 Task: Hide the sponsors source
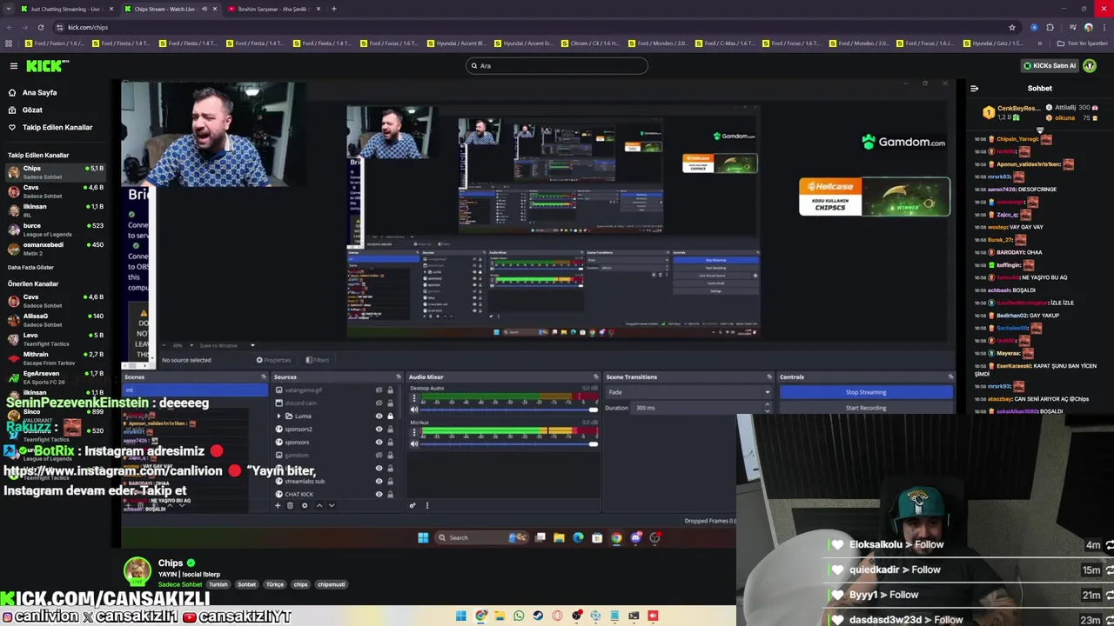click(379, 443)
